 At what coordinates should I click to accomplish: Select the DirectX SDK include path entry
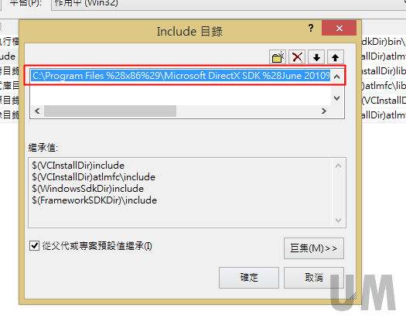click(181, 76)
